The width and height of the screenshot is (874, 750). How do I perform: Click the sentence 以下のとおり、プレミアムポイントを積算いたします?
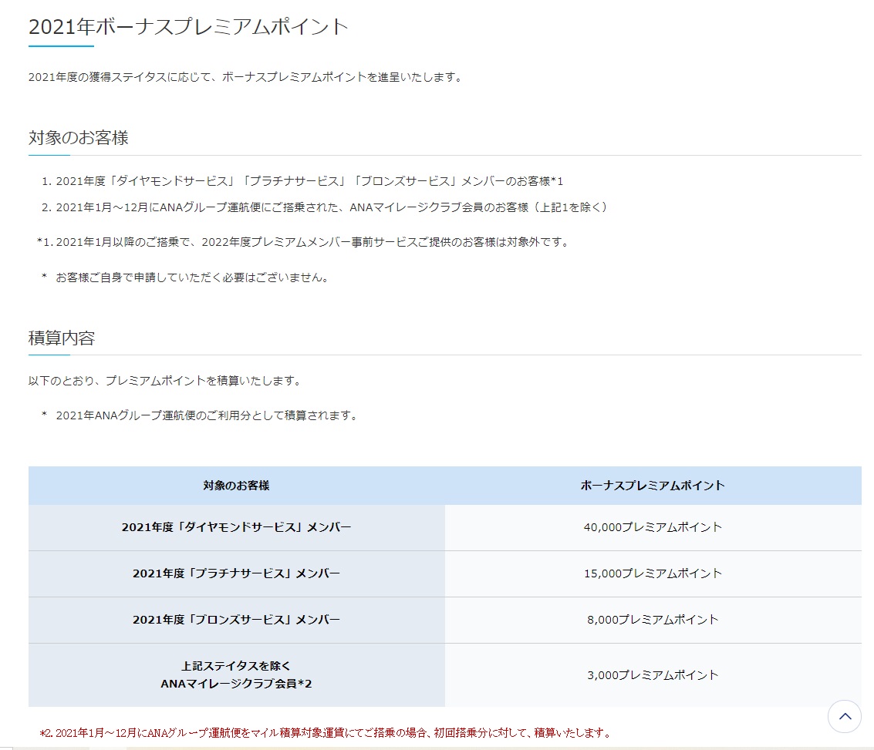pos(166,380)
